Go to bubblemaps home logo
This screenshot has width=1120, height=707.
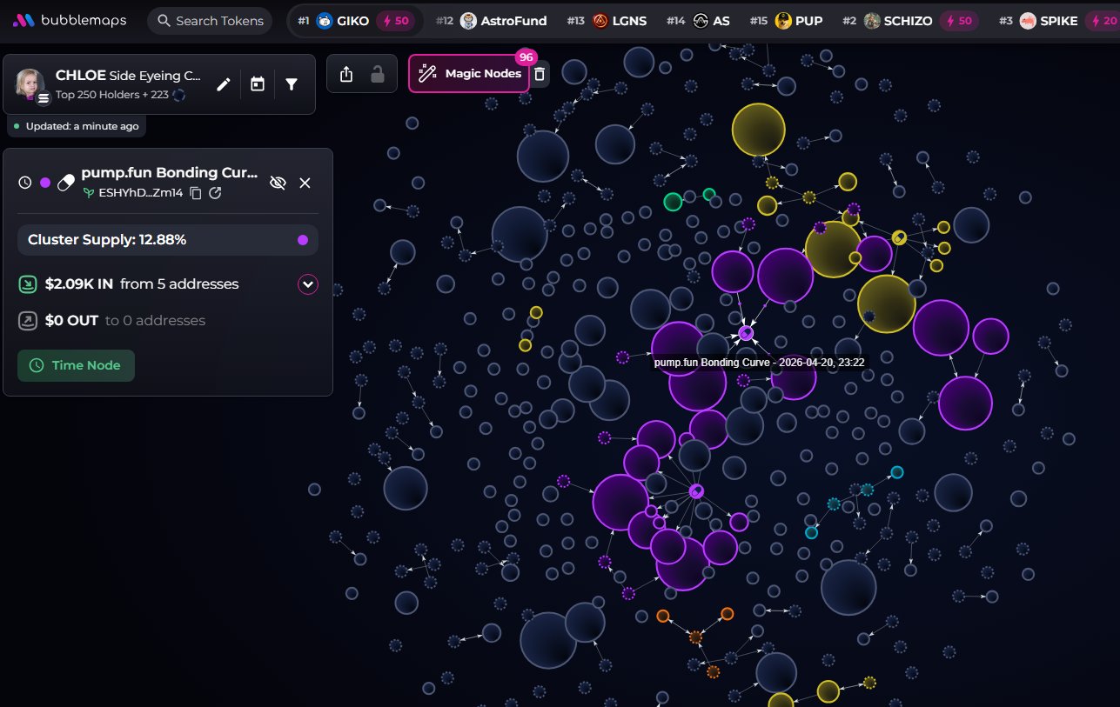[70, 20]
